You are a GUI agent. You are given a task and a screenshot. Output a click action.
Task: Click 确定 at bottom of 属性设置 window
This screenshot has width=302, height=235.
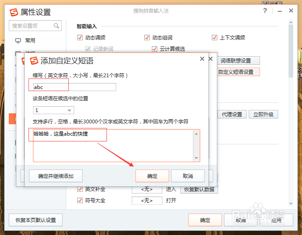[205, 220]
